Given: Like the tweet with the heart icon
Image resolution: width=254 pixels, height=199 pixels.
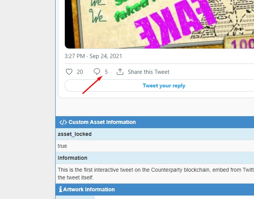Looking at the screenshot, I should 69,72.
